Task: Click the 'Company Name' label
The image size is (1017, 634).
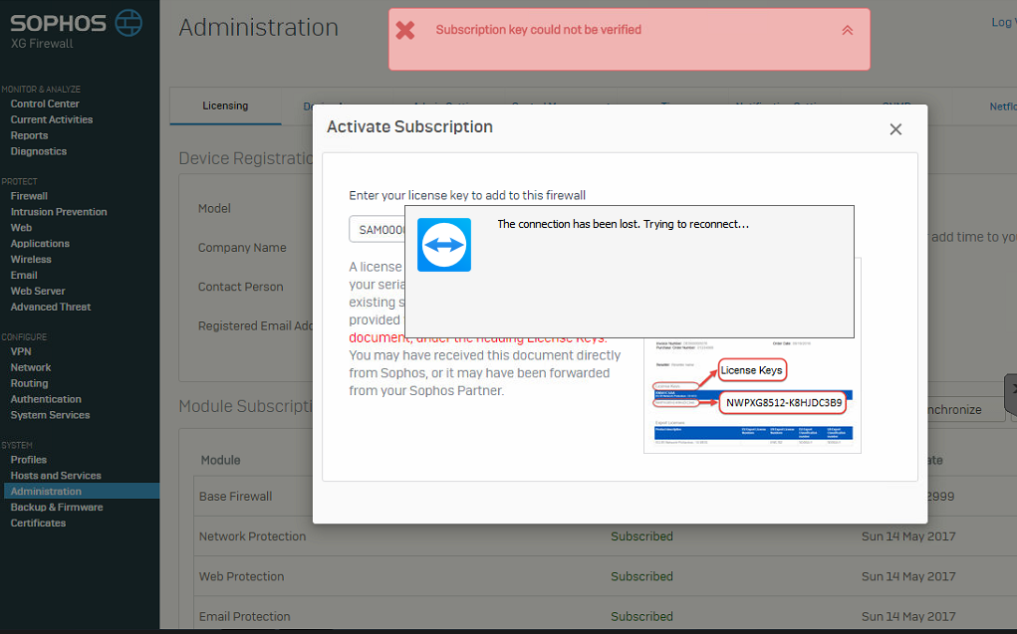Action: pyautogui.click(x=242, y=248)
